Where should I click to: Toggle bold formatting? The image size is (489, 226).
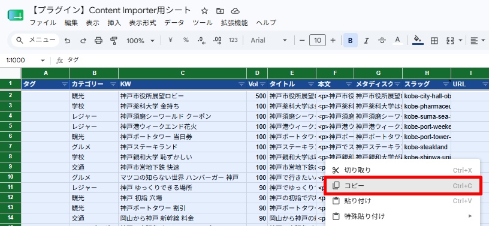[351, 40]
